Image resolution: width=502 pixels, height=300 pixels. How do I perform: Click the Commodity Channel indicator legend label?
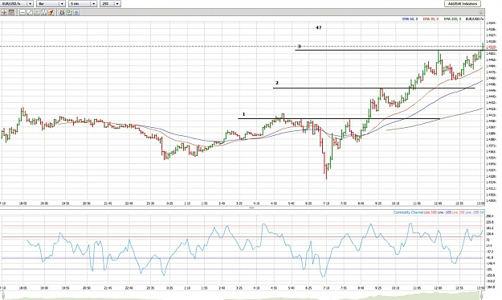tap(408, 212)
